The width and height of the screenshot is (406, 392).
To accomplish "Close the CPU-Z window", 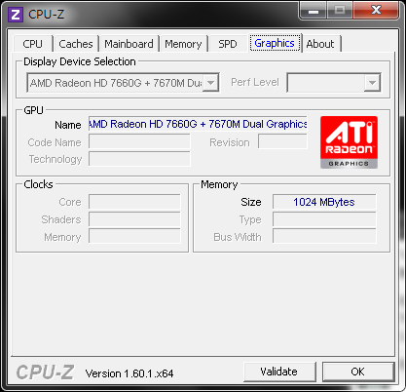I will tap(376, 11).
